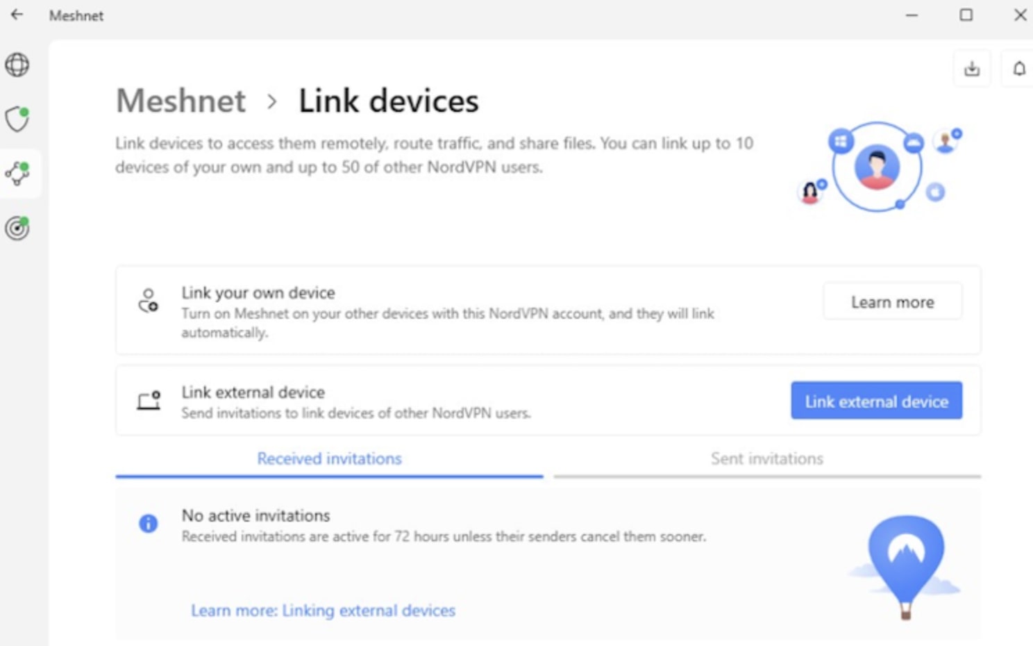The height and width of the screenshot is (646, 1033).
Task: Open the target radar sidebar icon
Action: [17, 228]
